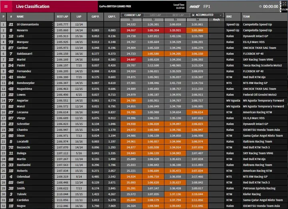Viewport: 288px width, 209px height.
Task: Click the dotted handle next to Marini
Action: tap(53, 60)
